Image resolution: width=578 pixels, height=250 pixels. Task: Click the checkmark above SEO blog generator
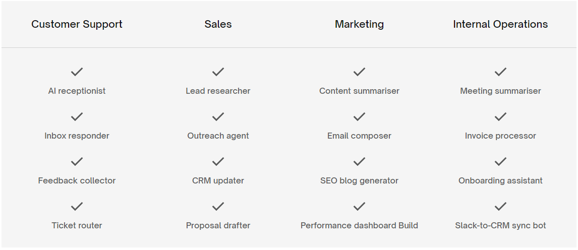(x=359, y=161)
